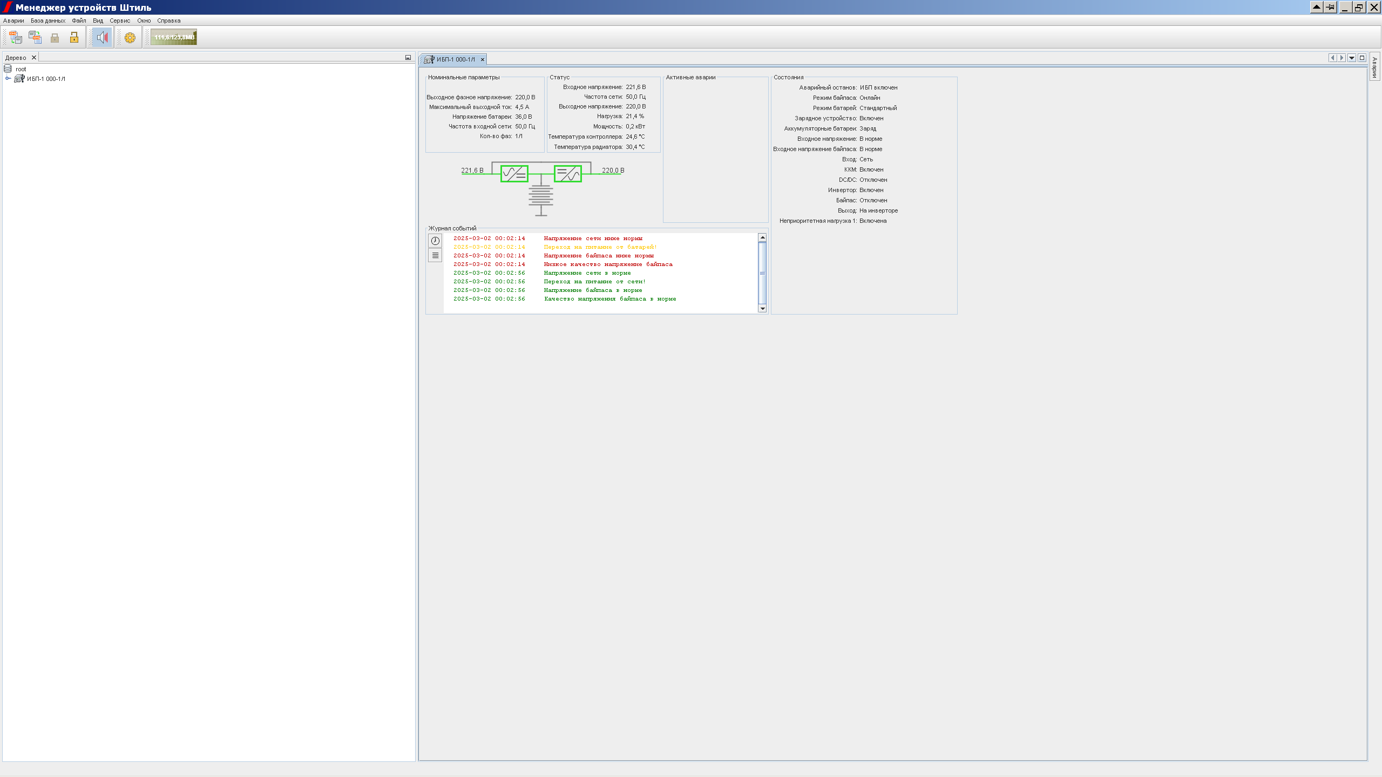Click the clock icon in the event log
The width and height of the screenshot is (1382, 777).
click(x=435, y=241)
